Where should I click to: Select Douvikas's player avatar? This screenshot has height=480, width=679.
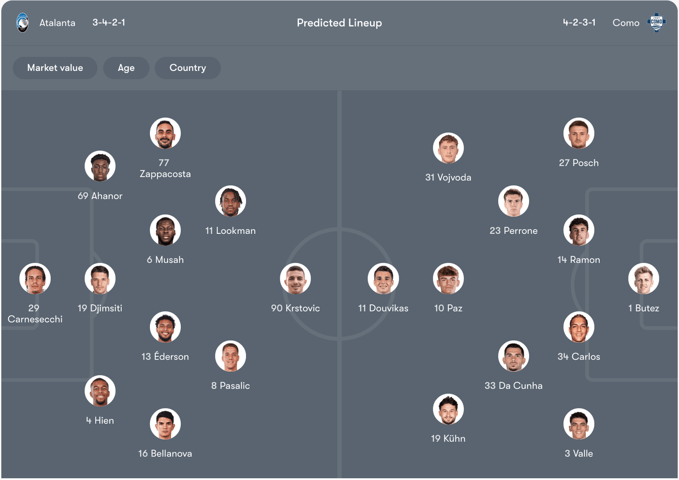coord(383,279)
